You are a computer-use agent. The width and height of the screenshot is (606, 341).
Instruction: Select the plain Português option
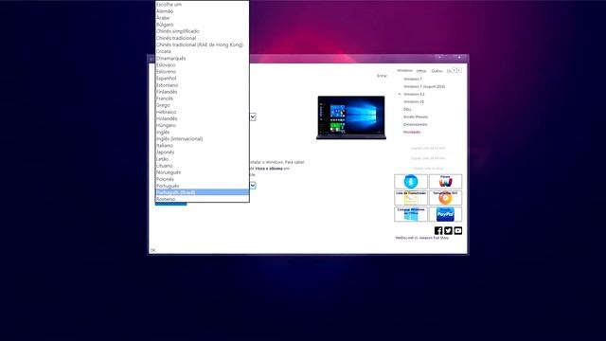click(202, 186)
